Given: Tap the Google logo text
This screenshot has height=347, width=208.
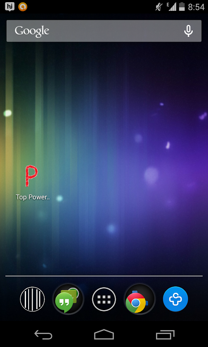Looking at the screenshot, I should 32,31.
